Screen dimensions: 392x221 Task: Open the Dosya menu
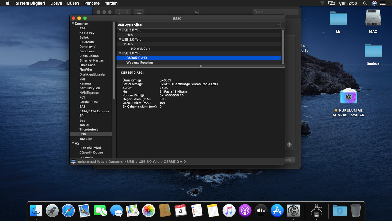(56, 3)
